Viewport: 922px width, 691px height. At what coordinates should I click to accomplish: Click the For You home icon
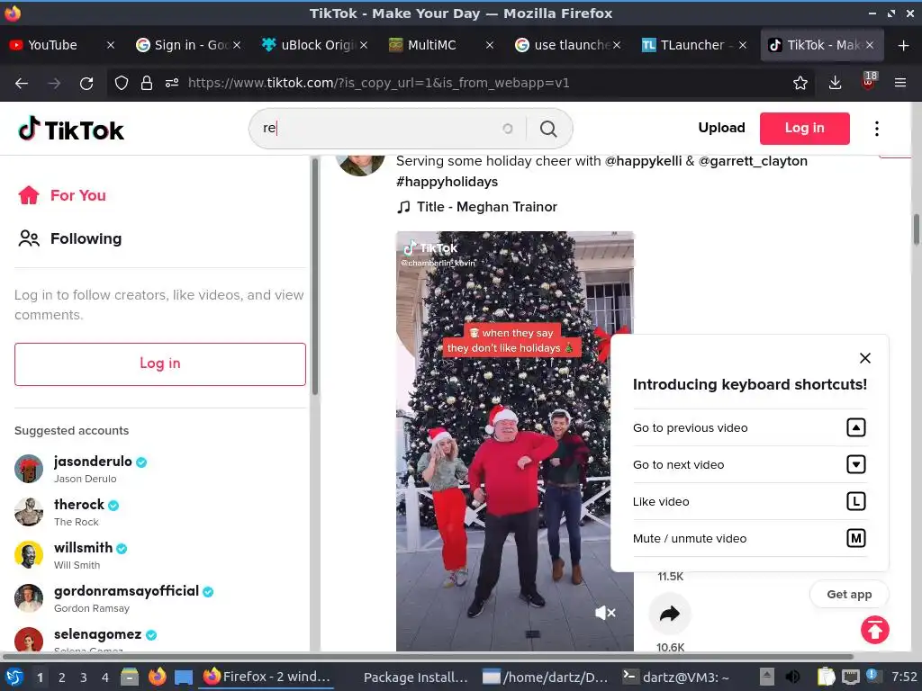28,195
